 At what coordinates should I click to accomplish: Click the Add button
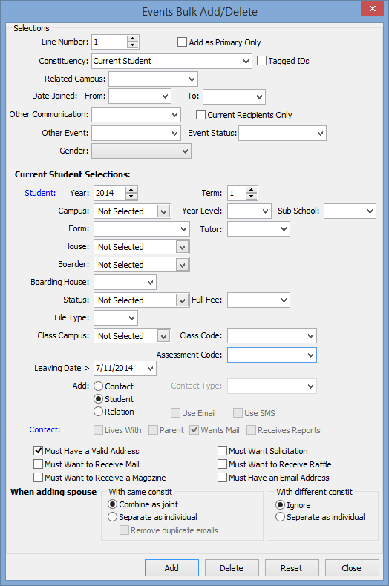[171, 568]
